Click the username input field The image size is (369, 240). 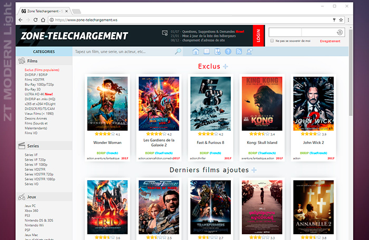285,32
